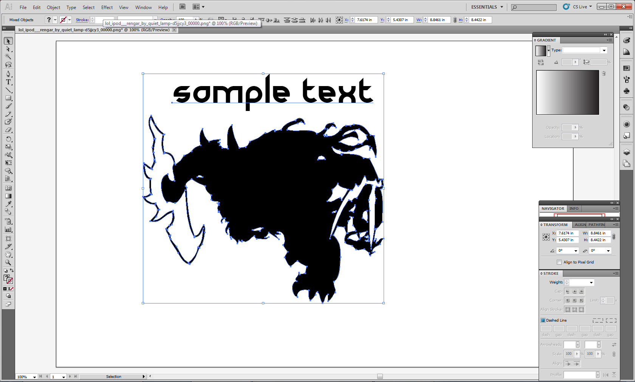Click the X: link in the control bar
The image size is (635, 382).
click(346, 20)
